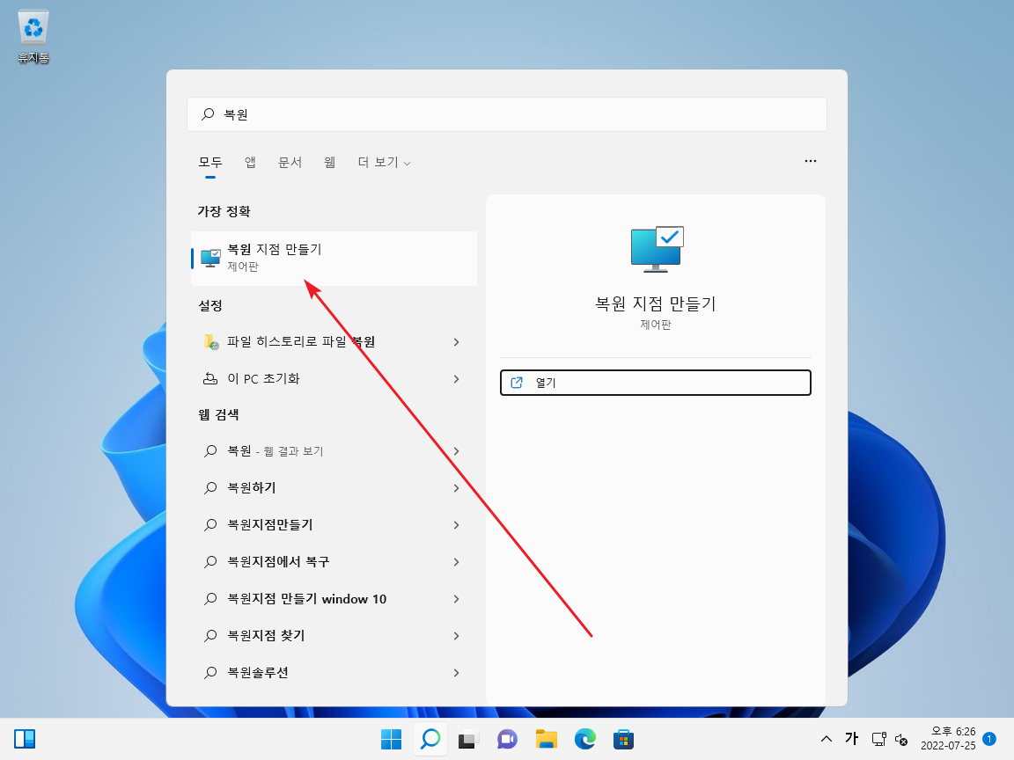Viewport: 1014px width, 760px height.
Task: Switch to the 웹 tab
Action: pyautogui.click(x=330, y=162)
